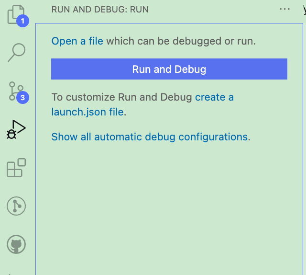Click 'create a launch.json file' link
The height and width of the screenshot is (275, 306).
pos(142,104)
